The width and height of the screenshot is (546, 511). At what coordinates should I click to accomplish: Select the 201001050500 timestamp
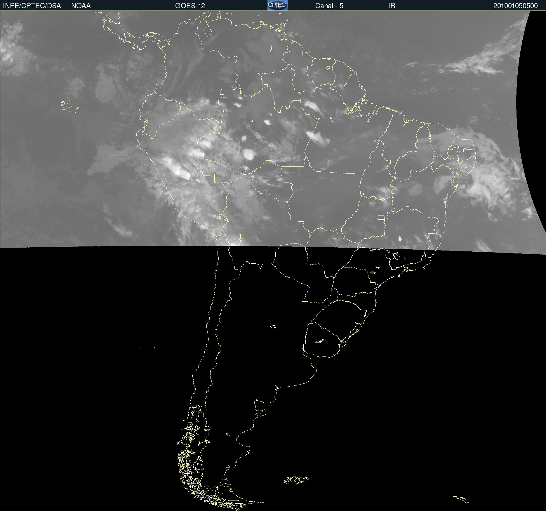tap(515, 6)
